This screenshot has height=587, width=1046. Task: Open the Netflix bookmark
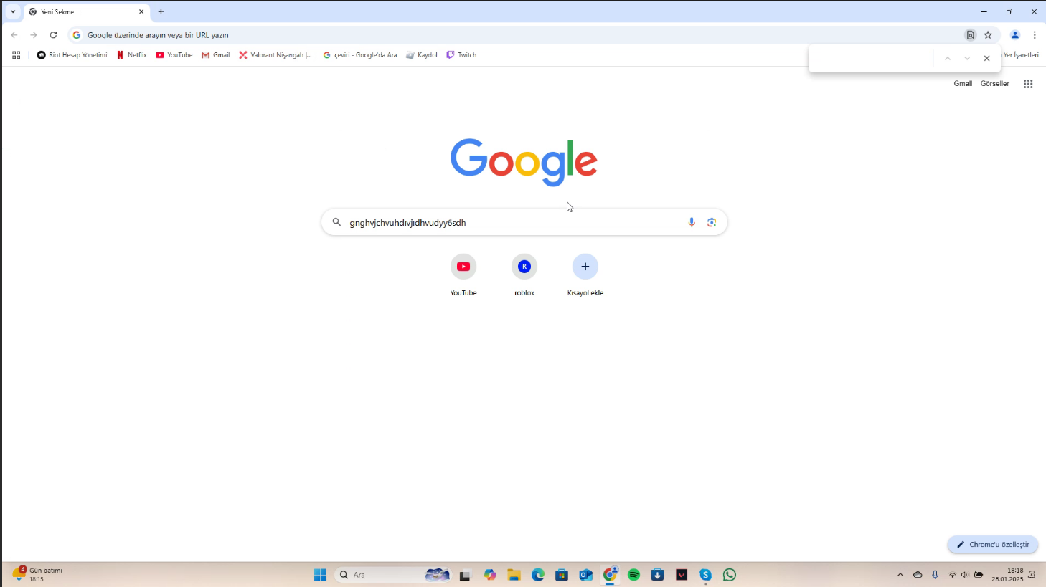[132, 55]
